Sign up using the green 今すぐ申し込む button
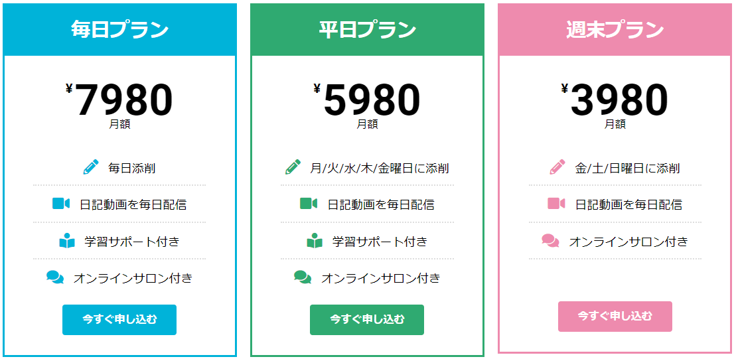 click(x=367, y=320)
